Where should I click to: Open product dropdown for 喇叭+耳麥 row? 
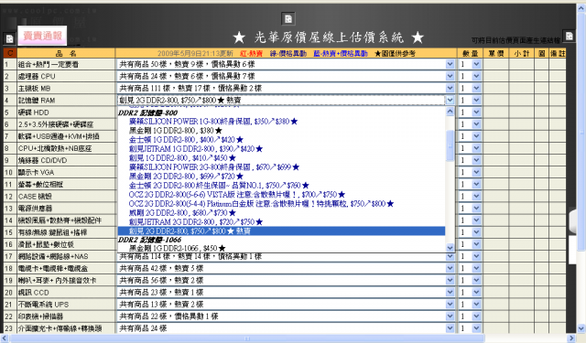click(450, 280)
